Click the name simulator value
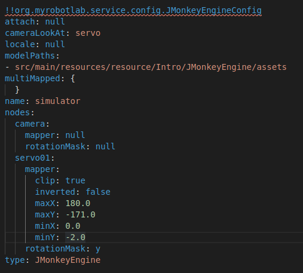Image resolution: width=303 pixels, height=273 pixels. pos(57,101)
